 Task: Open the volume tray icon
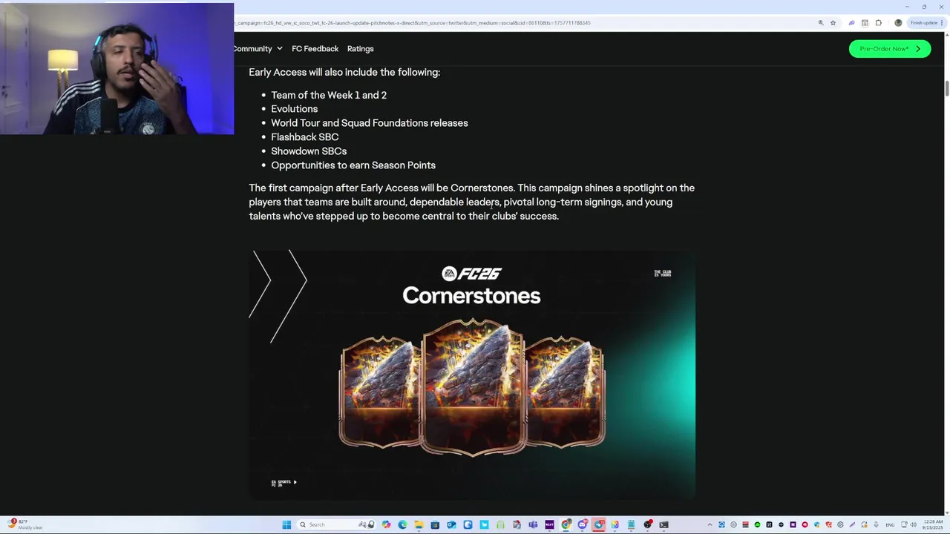click(914, 524)
